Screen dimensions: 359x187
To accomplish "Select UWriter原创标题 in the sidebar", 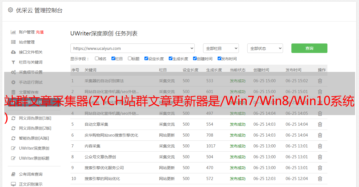I will tap(34, 158).
